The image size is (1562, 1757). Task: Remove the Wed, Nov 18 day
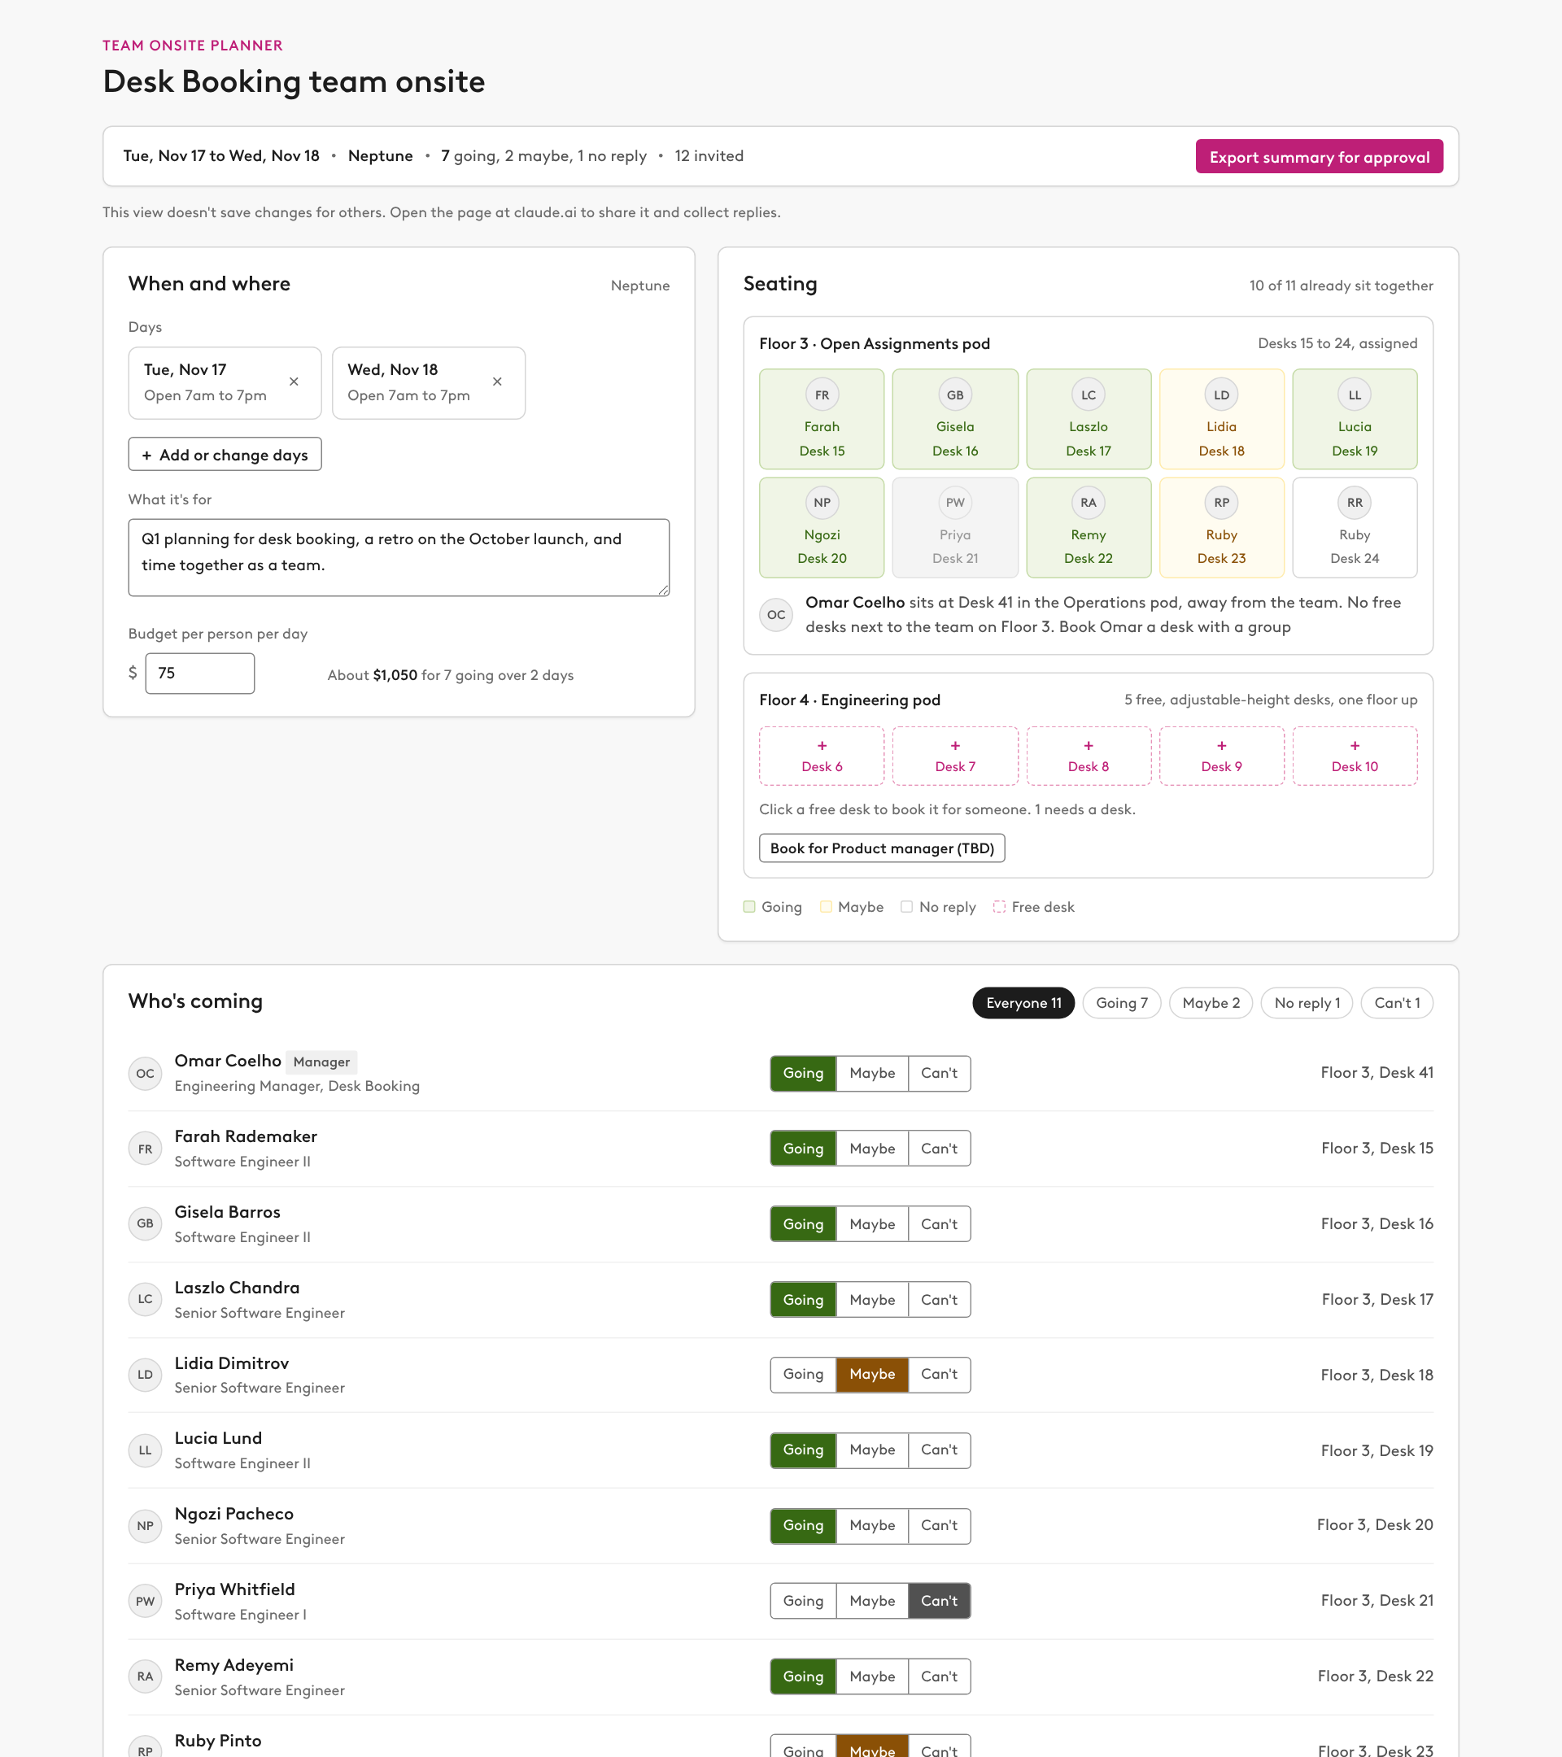click(497, 381)
